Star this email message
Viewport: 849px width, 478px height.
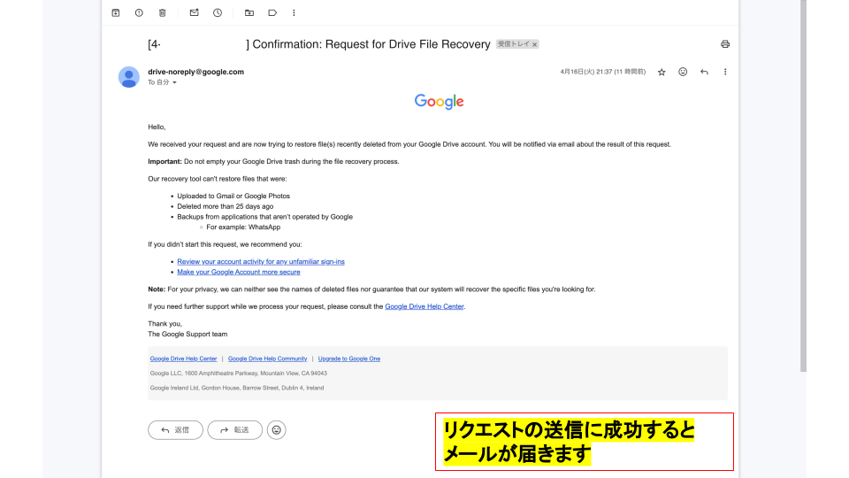click(x=662, y=72)
